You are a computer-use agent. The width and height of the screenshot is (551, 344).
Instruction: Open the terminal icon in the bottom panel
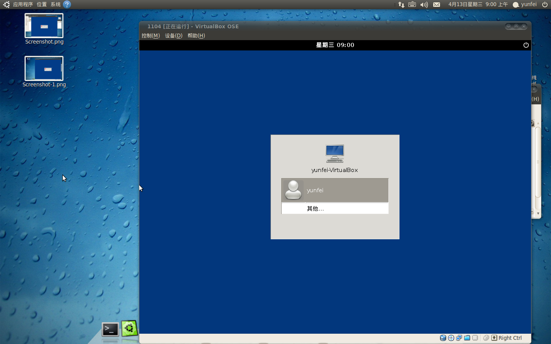(110, 329)
